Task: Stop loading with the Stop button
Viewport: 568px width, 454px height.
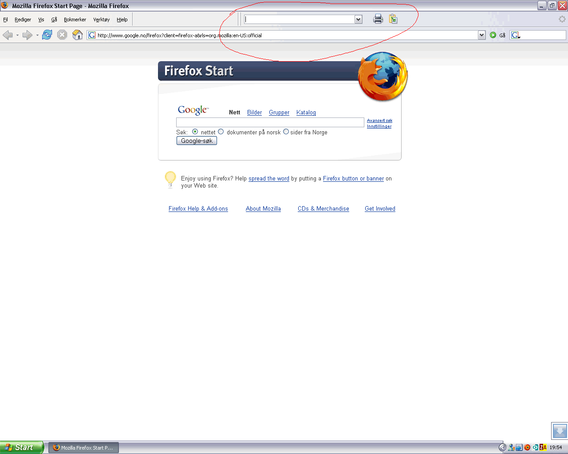Action: (x=62, y=35)
